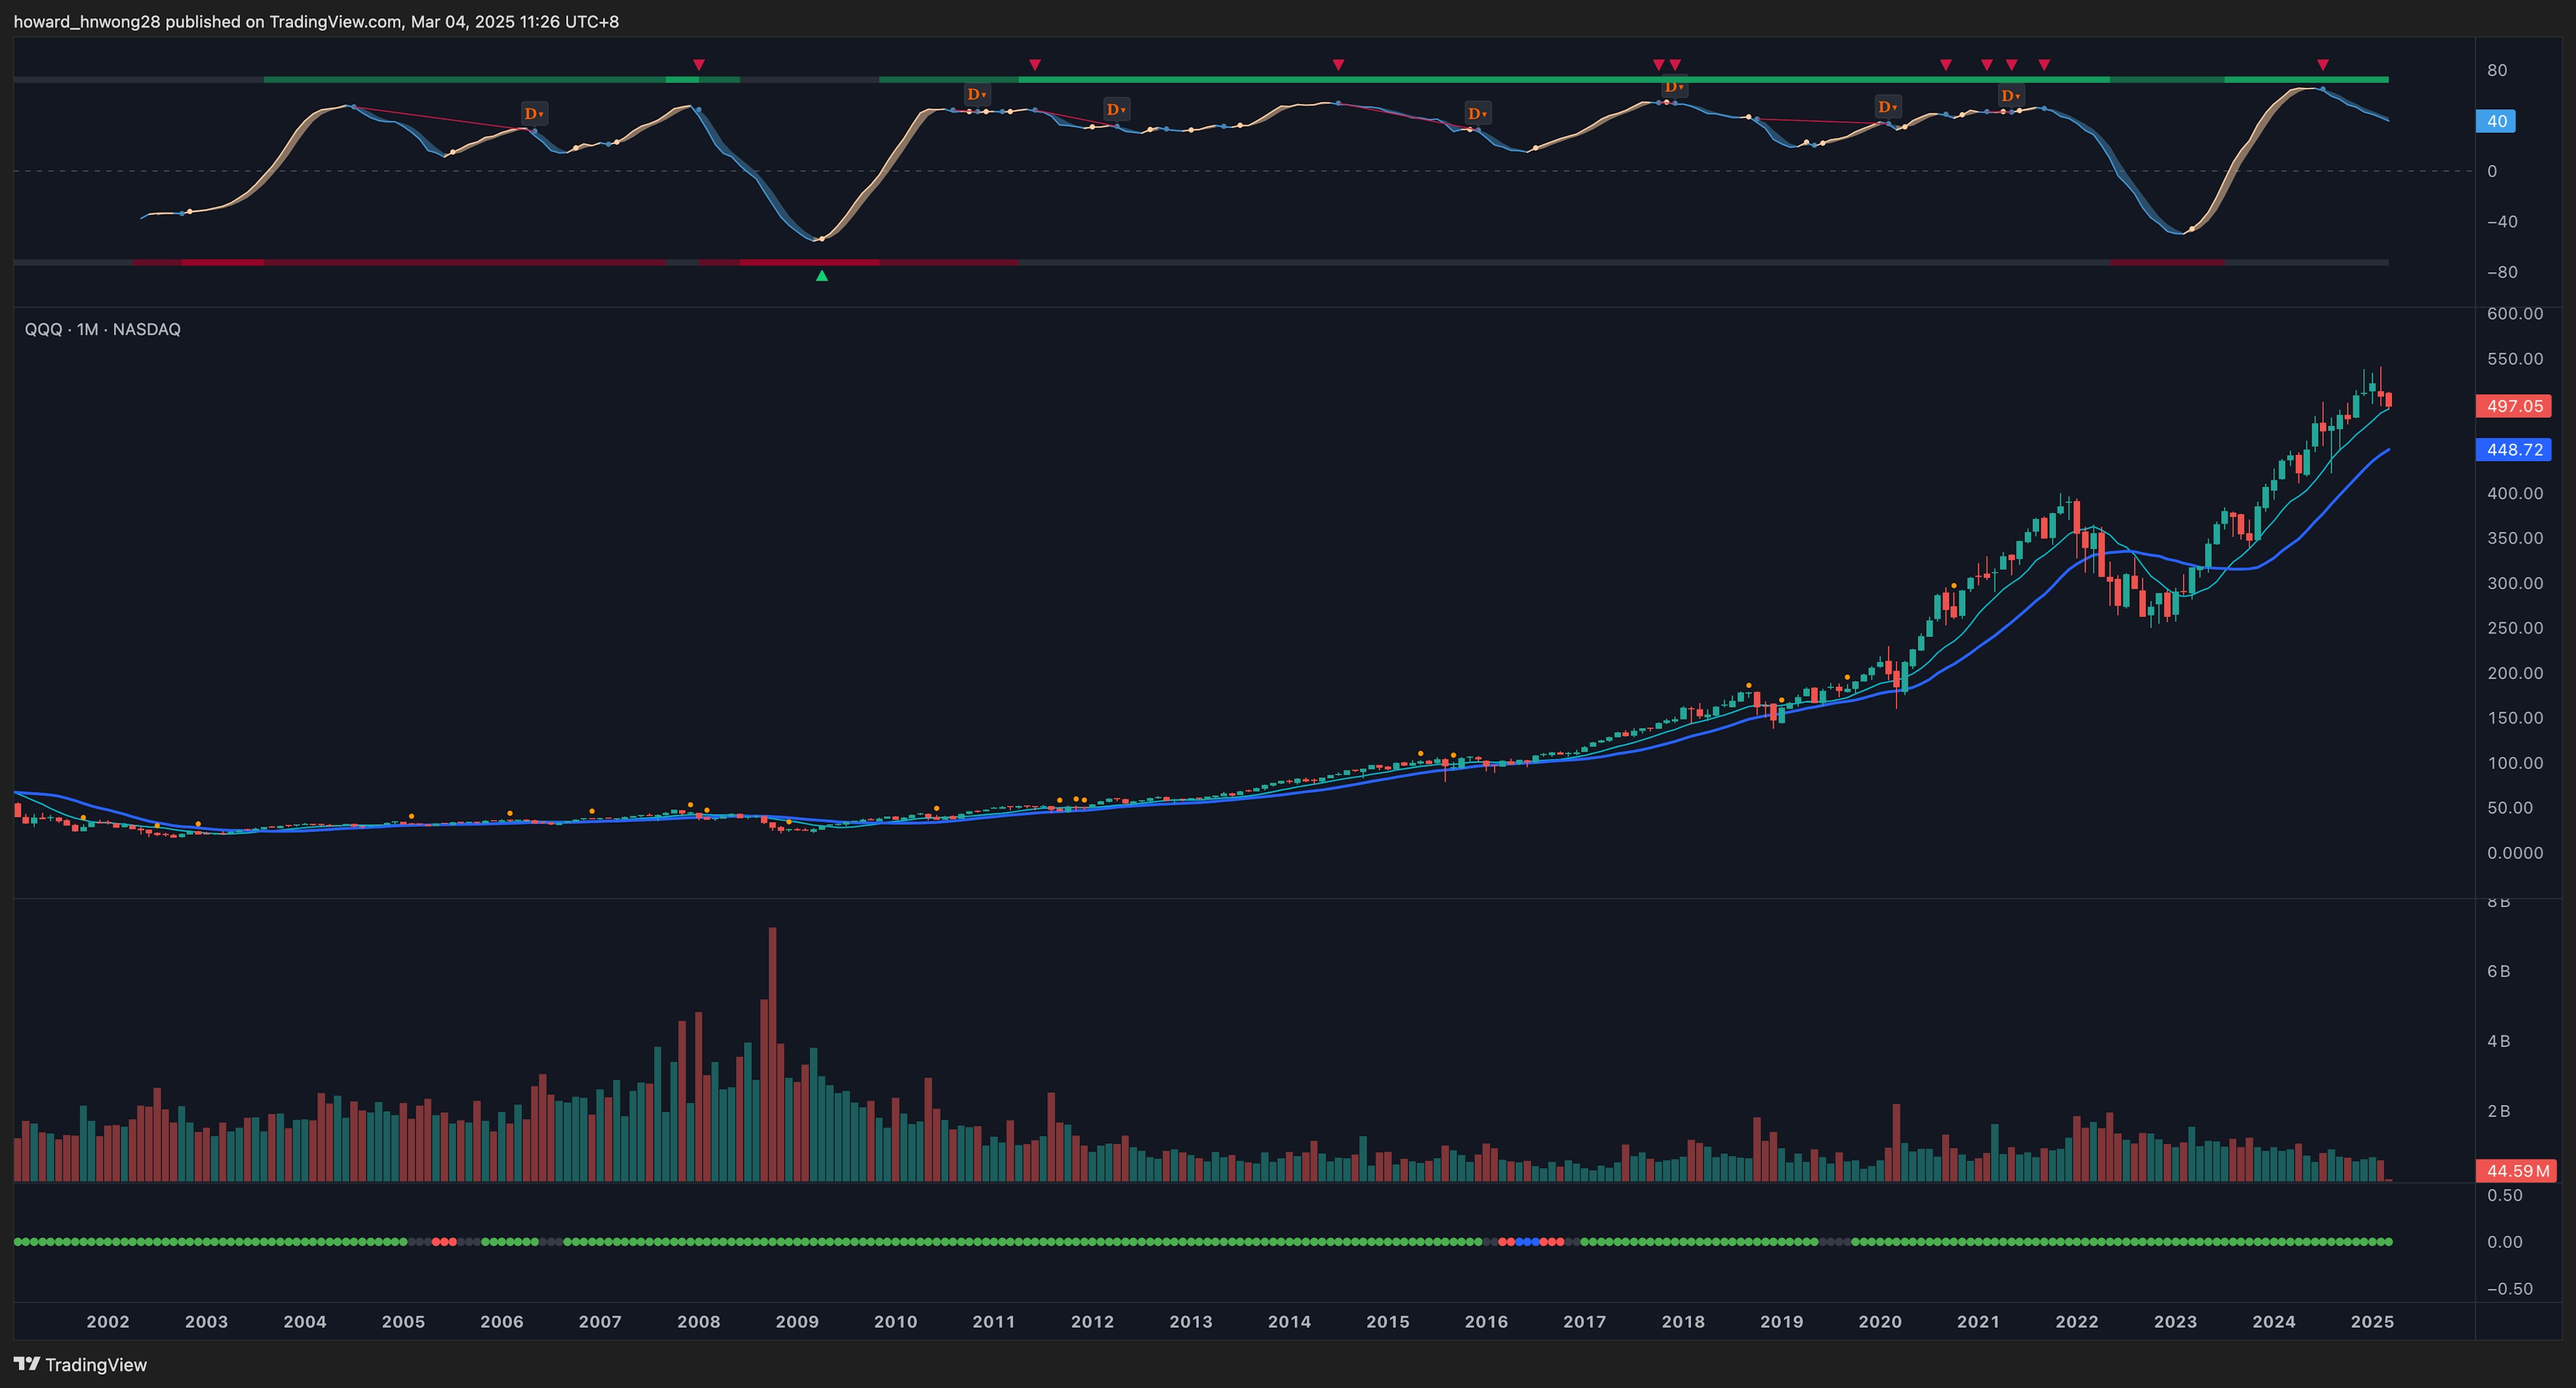Screen dimensions: 2576x1388
Task: Select the red 497.05 last price label
Action: tap(2514, 406)
